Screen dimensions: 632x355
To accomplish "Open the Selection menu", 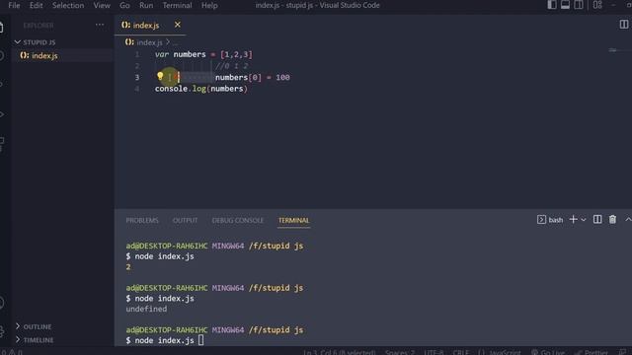I will click(x=68, y=5).
